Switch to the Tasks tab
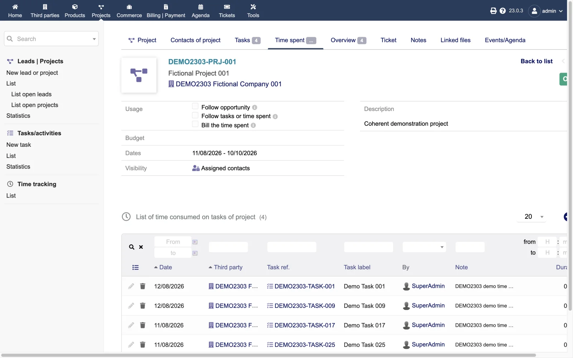This screenshot has height=358, width=573. 247,40
